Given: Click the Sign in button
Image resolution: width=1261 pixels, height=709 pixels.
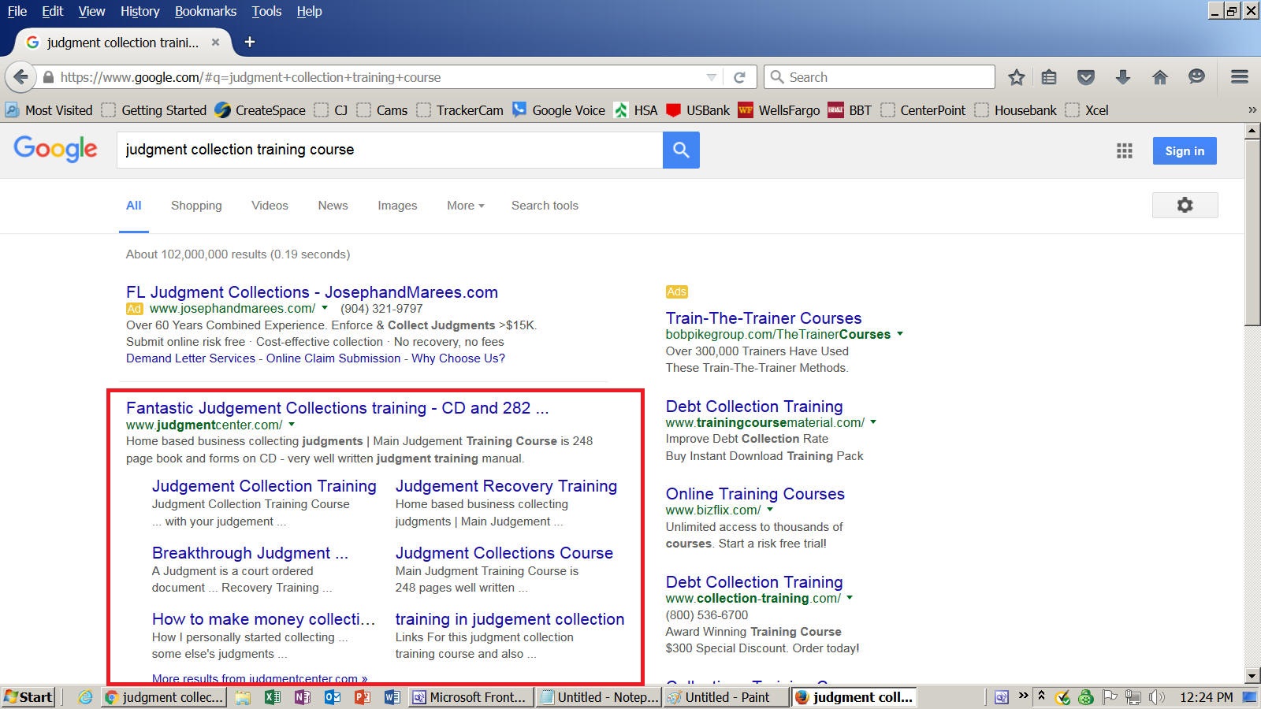Looking at the screenshot, I should (x=1185, y=151).
